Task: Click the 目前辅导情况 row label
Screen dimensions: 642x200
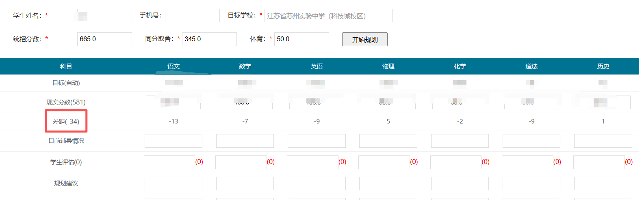Action: [x=66, y=141]
